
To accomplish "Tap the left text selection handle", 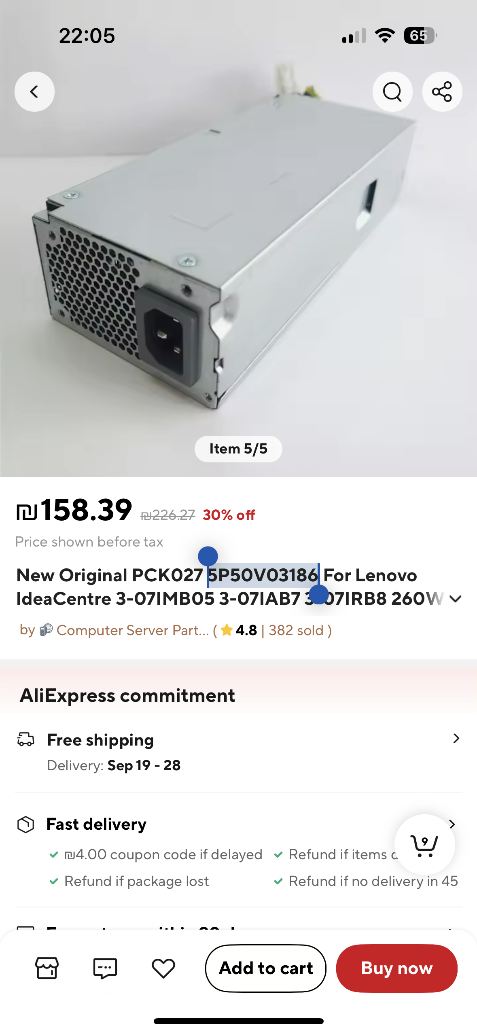I will 208,557.
